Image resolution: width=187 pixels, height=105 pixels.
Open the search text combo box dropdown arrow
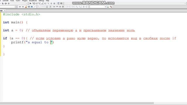(x=105, y=7)
